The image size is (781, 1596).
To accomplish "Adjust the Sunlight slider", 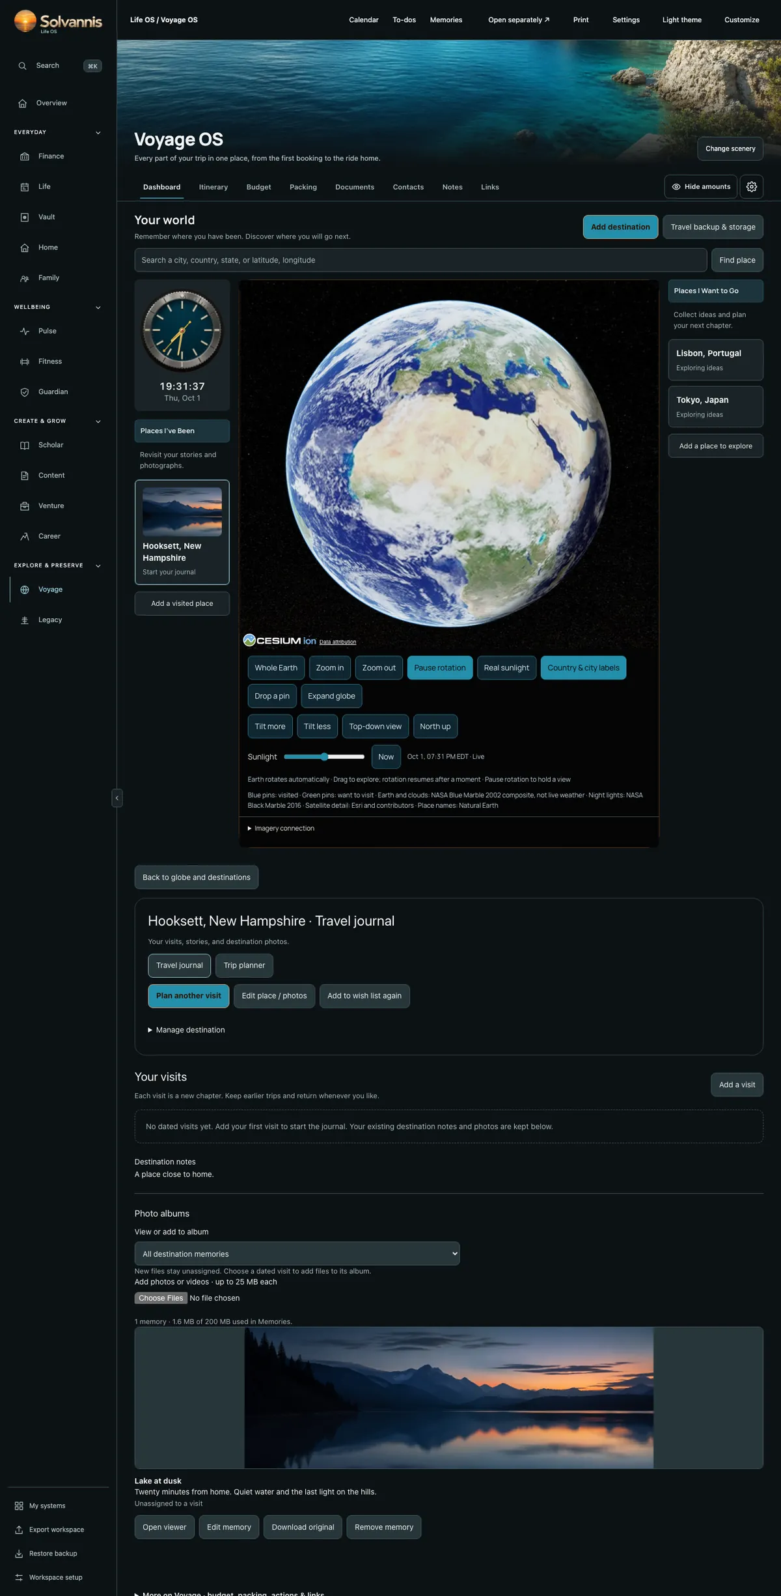I will (324, 757).
